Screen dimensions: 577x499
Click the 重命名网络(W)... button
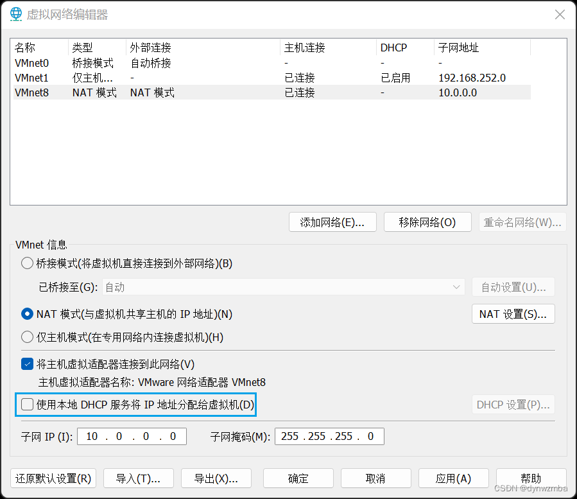click(x=522, y=222)
